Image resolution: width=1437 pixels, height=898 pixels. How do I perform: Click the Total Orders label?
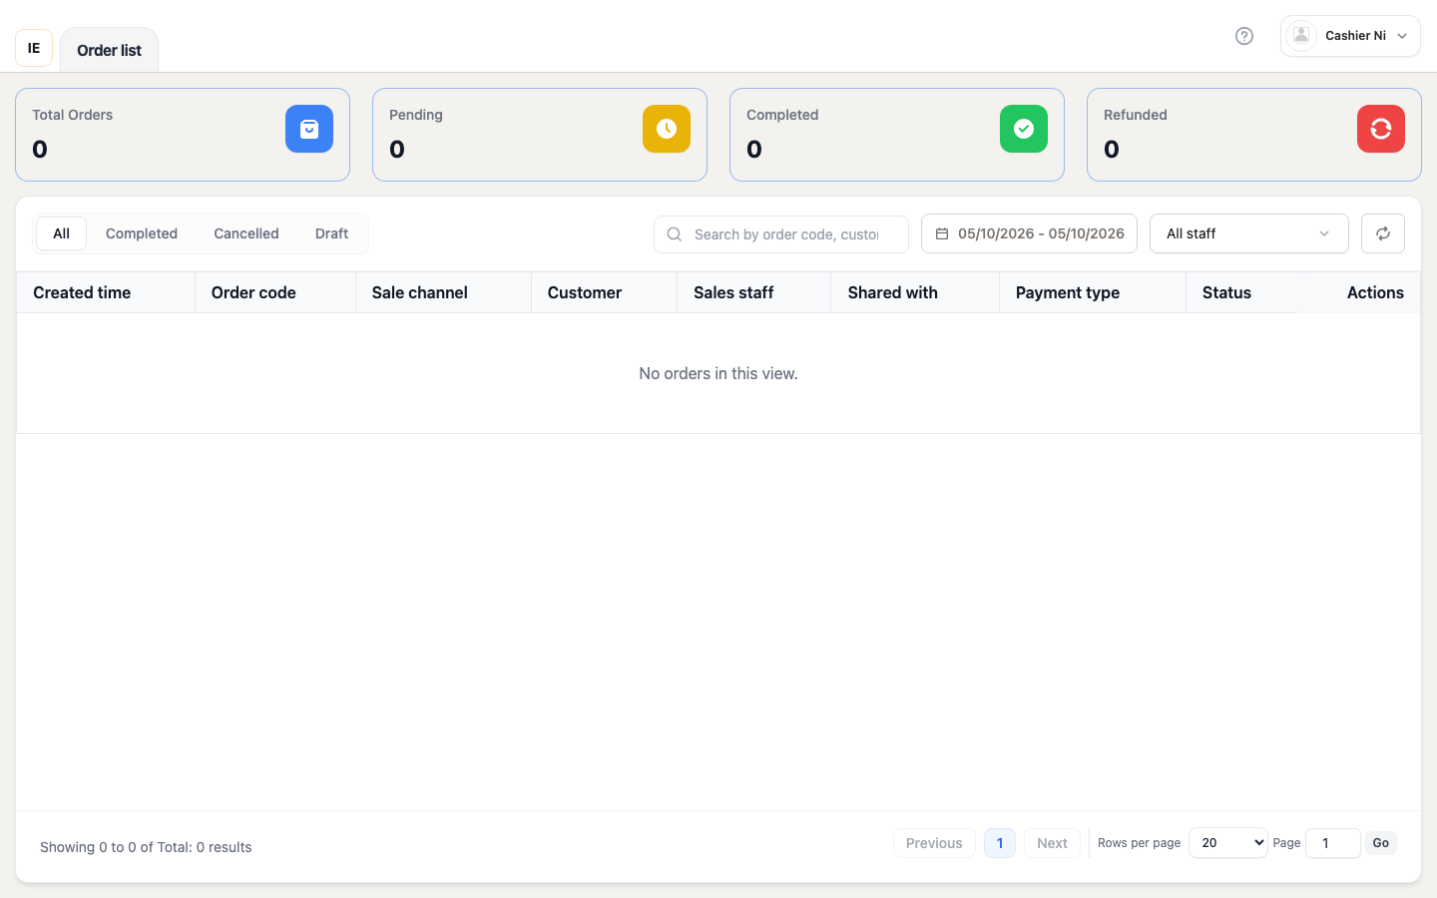tap(73, 115)
